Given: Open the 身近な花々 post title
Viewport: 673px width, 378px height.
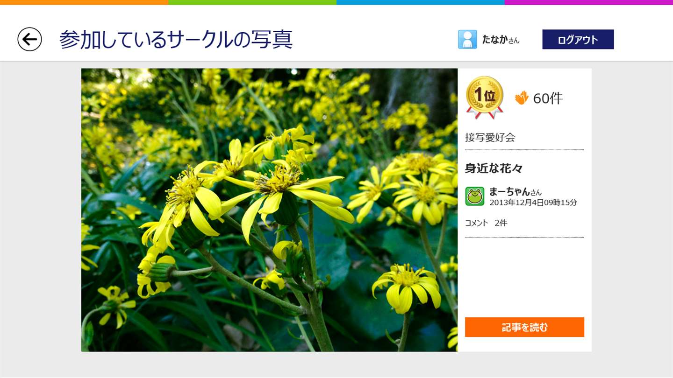Looking at the screenshot, I should 494,168.
